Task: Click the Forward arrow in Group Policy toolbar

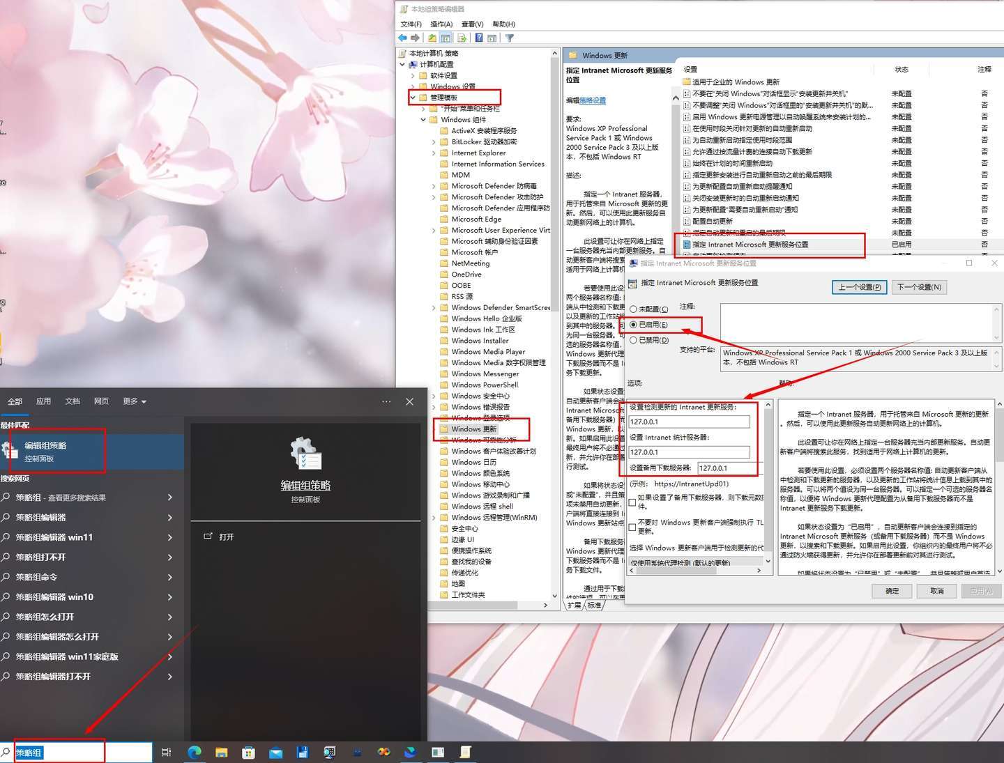Action: coord(416,38)
